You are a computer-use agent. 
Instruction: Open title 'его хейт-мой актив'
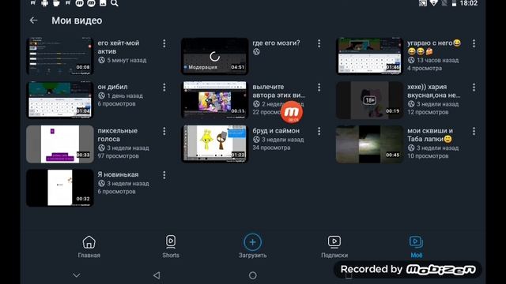click(119, 47)
